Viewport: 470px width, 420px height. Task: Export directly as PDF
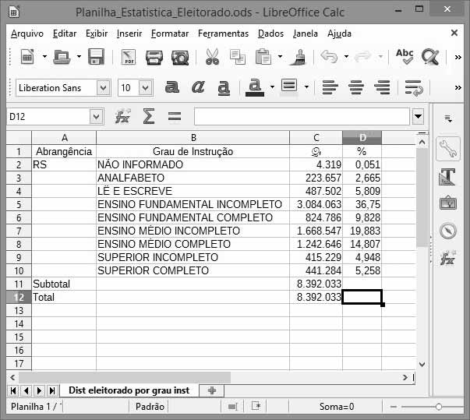[128, 57]
